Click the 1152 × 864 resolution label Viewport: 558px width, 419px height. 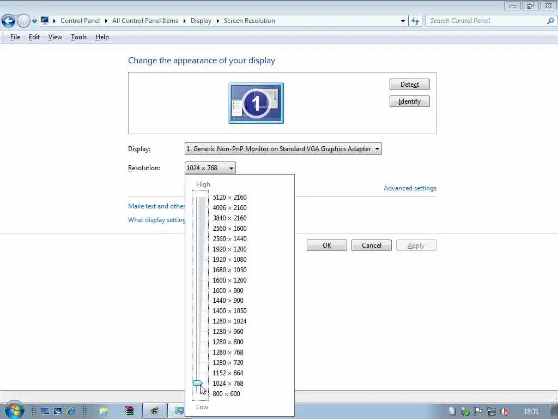(228, 373)
